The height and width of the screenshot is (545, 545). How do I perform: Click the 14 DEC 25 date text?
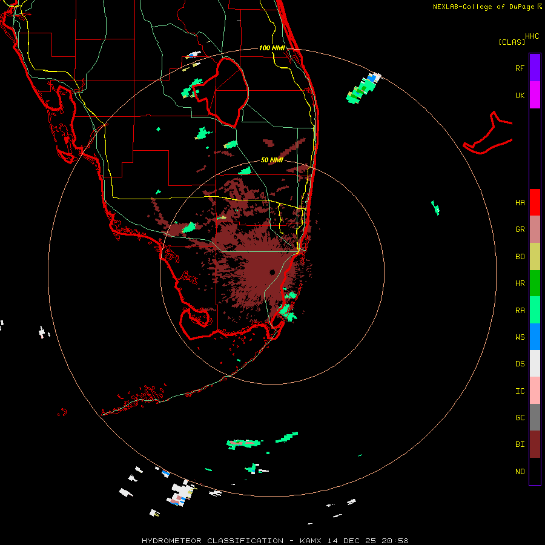pyautogui.click(x=352, y=541)
